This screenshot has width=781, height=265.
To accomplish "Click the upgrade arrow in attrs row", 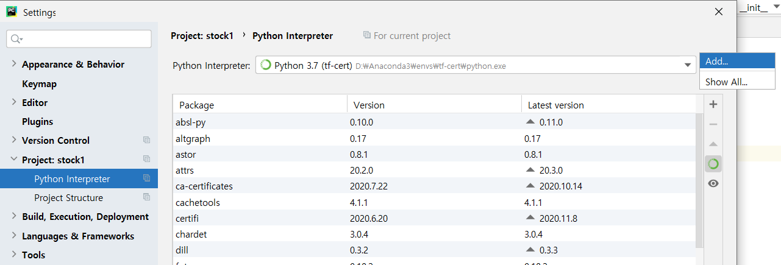I will pos(530,170).
